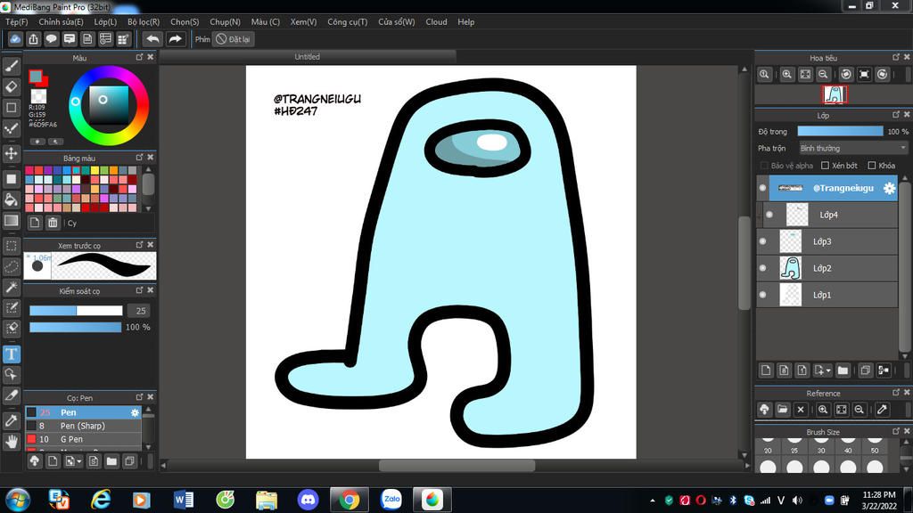This screenshot has width=913, height=513.
Task: Open the Pha trộn blend mode dropdown
Action: (853, 149)
